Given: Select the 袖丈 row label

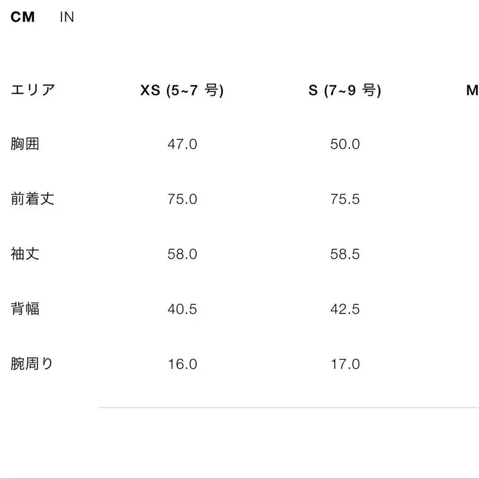Looking at the screenshot, I should [24, 254].
